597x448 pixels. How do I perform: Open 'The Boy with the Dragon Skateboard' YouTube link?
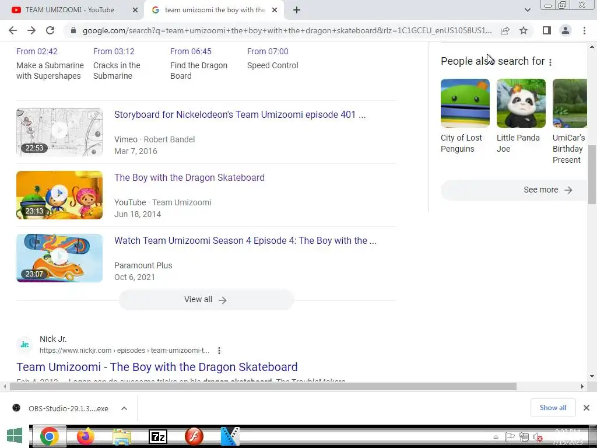(189, 177)
